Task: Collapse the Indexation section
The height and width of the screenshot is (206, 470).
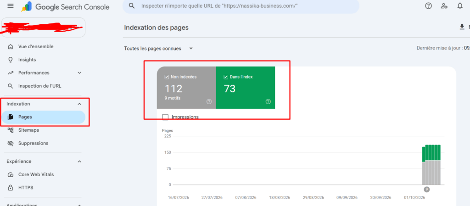Action: pos(79,104)
